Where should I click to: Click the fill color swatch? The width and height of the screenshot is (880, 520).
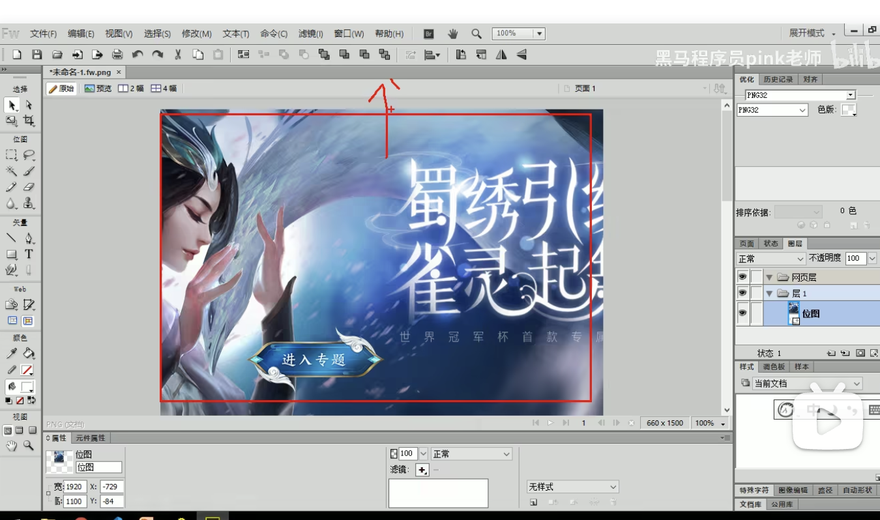click(x=27, y=386)
